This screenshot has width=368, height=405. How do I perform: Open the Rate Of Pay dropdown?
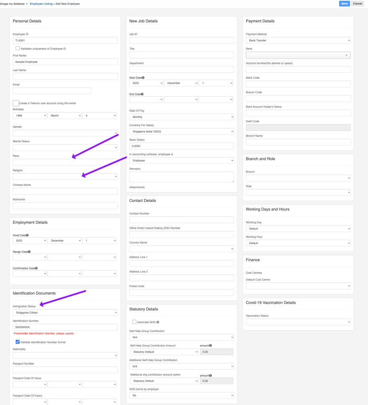coord(181,117)
